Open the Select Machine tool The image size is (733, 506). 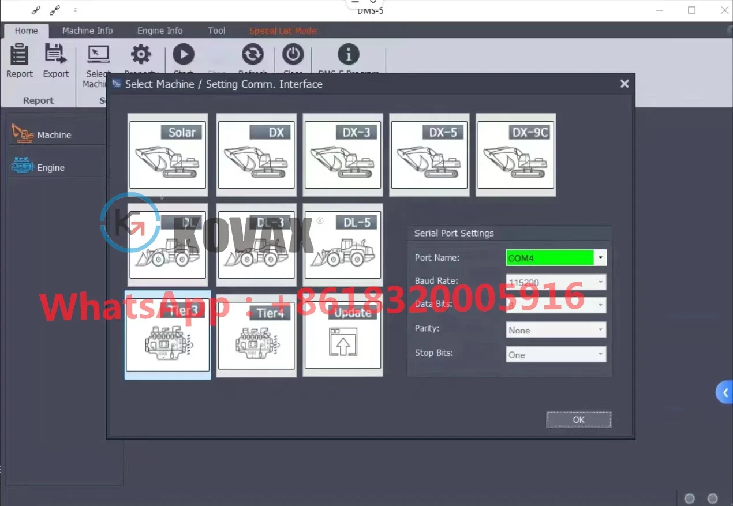click(98, 61)
